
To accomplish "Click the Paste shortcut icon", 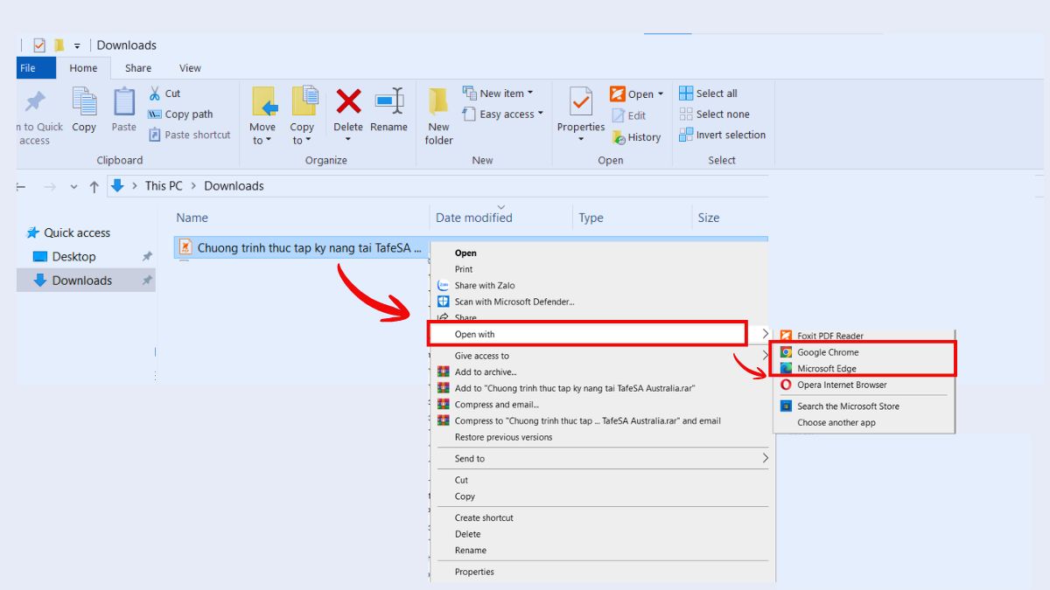I will pyautogui.click(x=155, y=135).
